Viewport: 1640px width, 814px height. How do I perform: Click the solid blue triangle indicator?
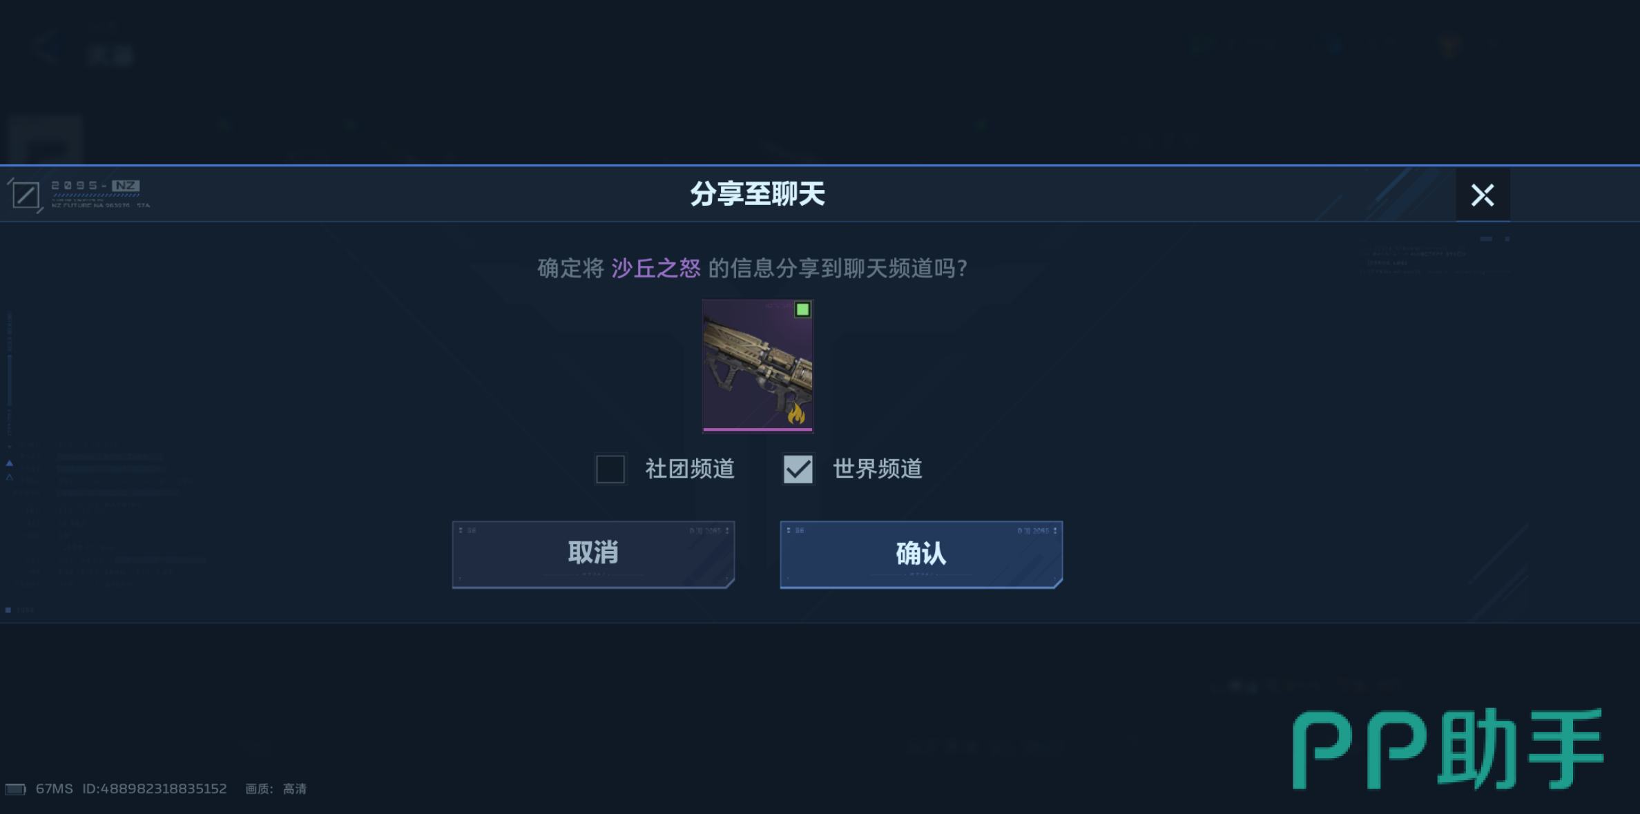pyautogui.click(x=10, y=463)
